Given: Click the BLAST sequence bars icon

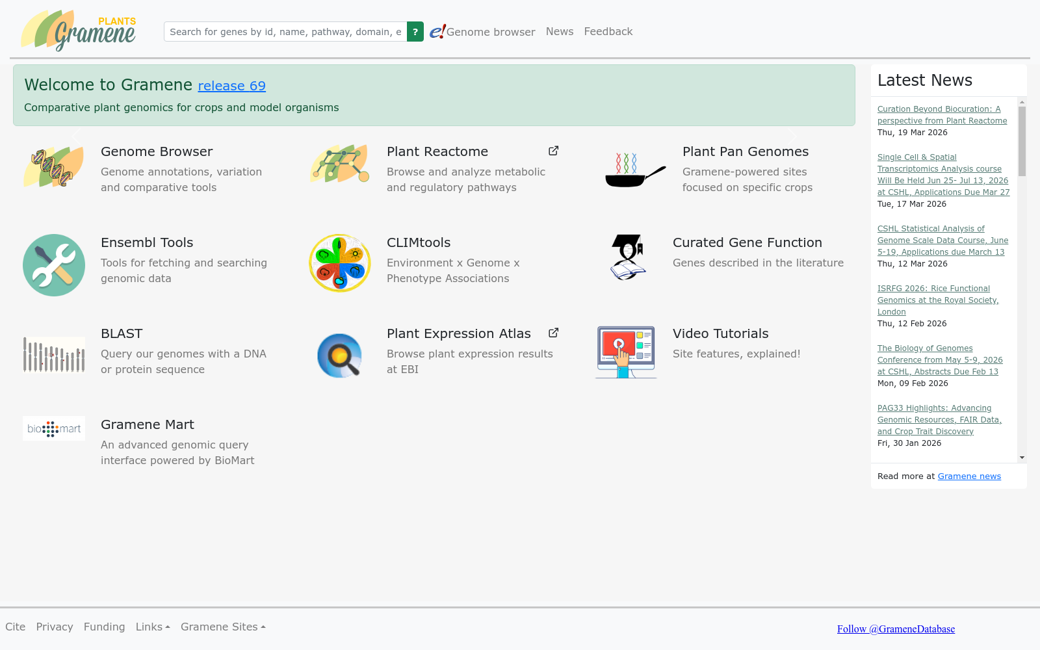Looking at the screenshot, I should [x=54, y=354].
